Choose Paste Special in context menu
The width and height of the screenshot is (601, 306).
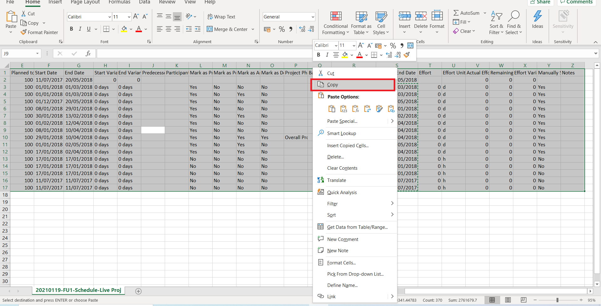355,121
